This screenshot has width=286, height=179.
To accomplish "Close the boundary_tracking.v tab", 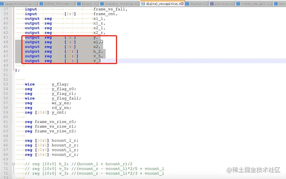I will 138,4.
